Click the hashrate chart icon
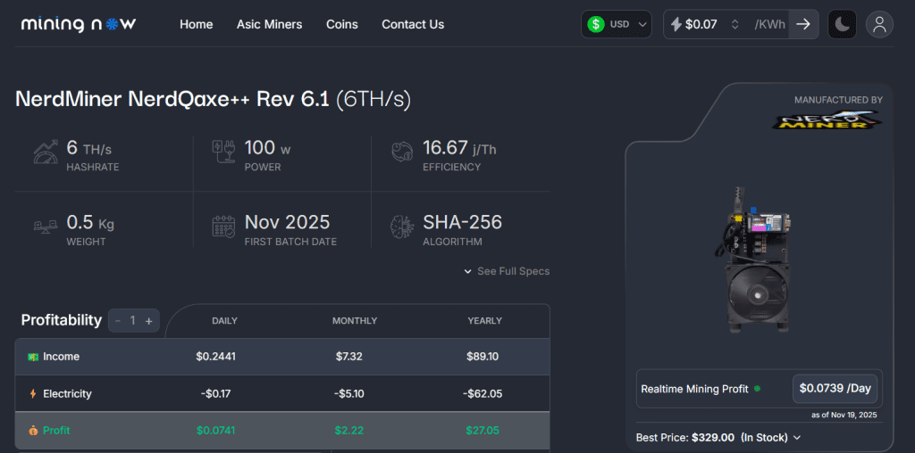The image size is (915, 453). point(46,152)
